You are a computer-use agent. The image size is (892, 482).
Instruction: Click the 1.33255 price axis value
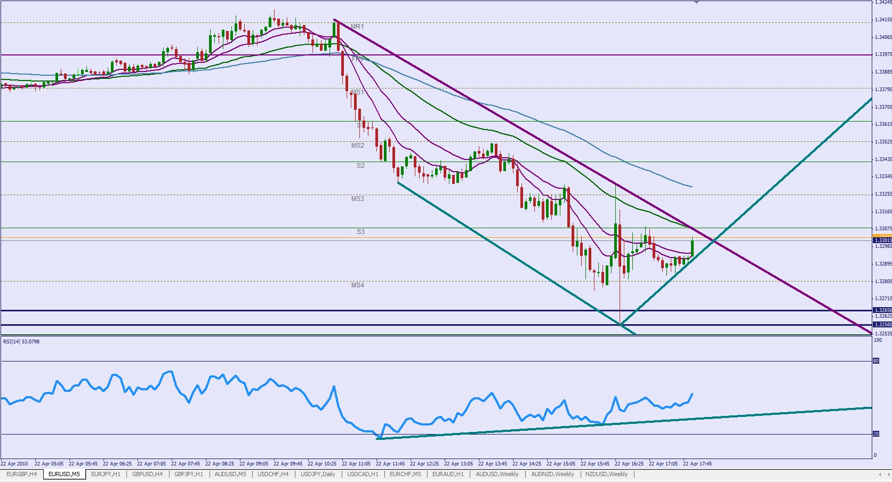pos(883,194)
